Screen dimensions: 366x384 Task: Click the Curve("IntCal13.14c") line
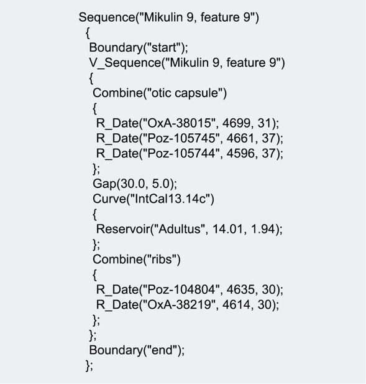[x=153, y=199]
